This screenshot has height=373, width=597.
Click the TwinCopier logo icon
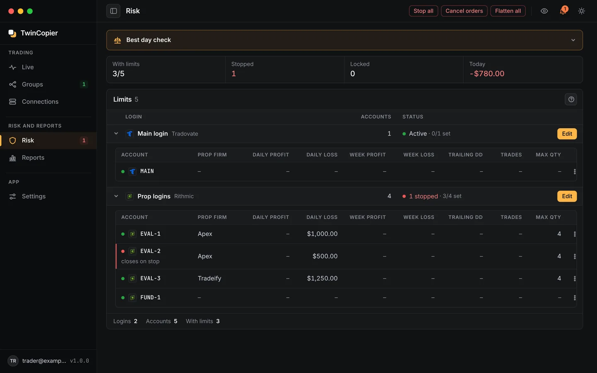[x=12, y=33]
